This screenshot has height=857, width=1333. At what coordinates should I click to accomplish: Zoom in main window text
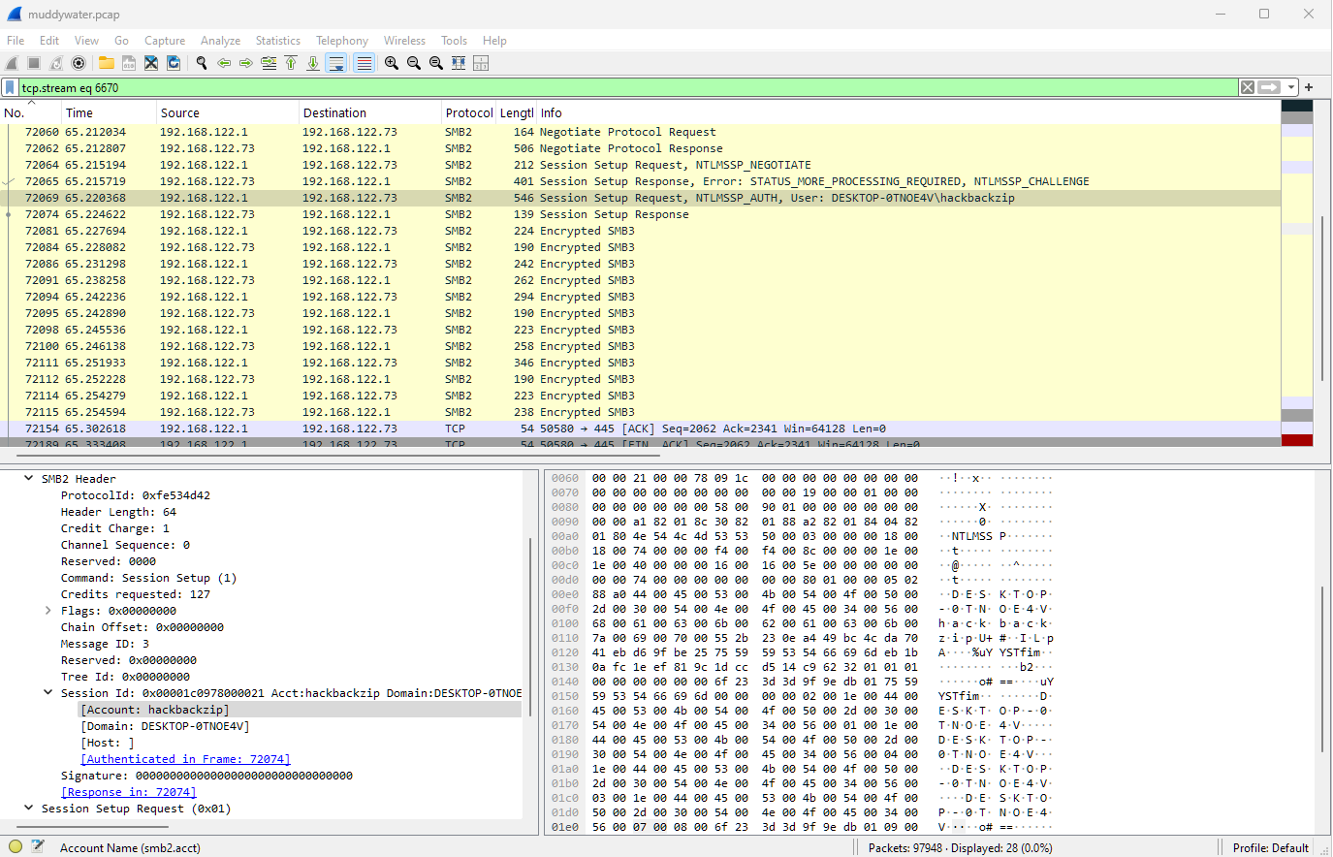(x=392, y=63)
